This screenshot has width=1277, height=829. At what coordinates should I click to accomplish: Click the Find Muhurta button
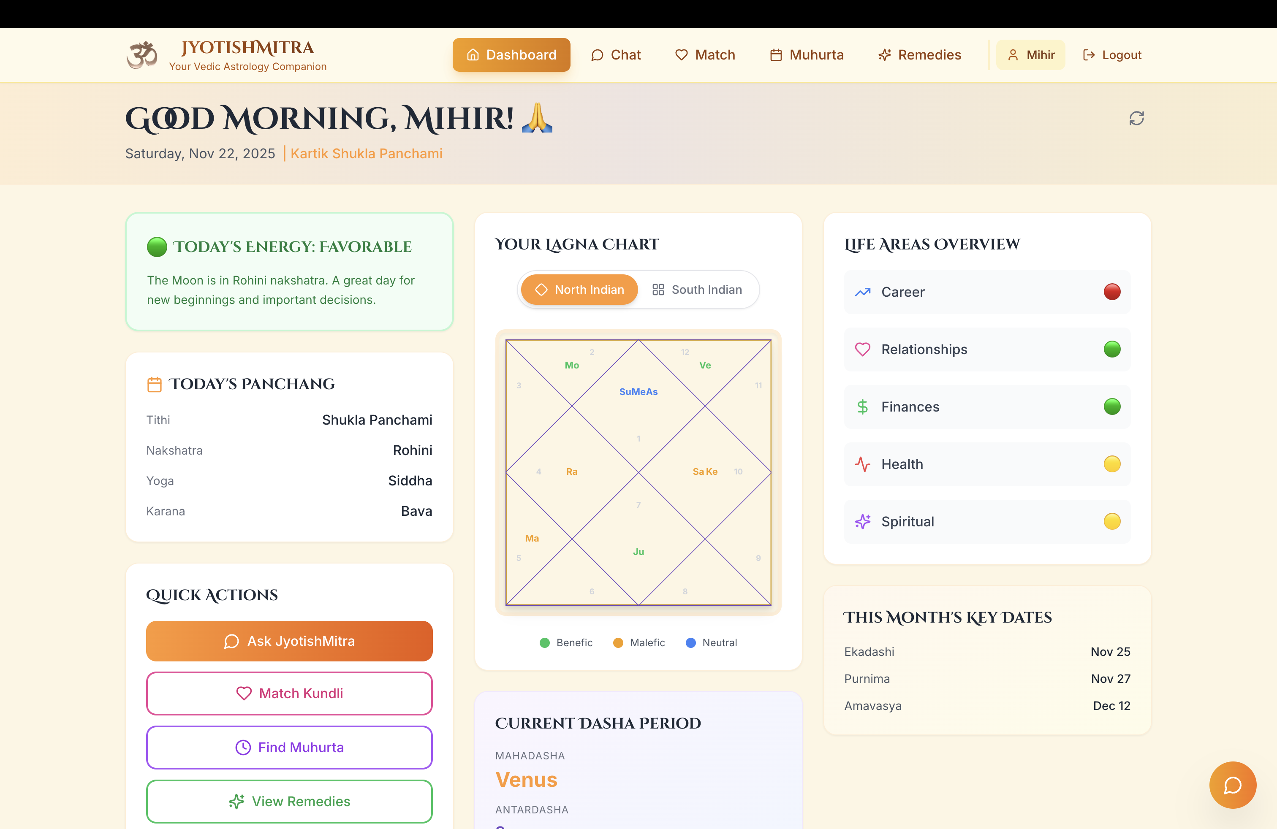coord(289,748)
